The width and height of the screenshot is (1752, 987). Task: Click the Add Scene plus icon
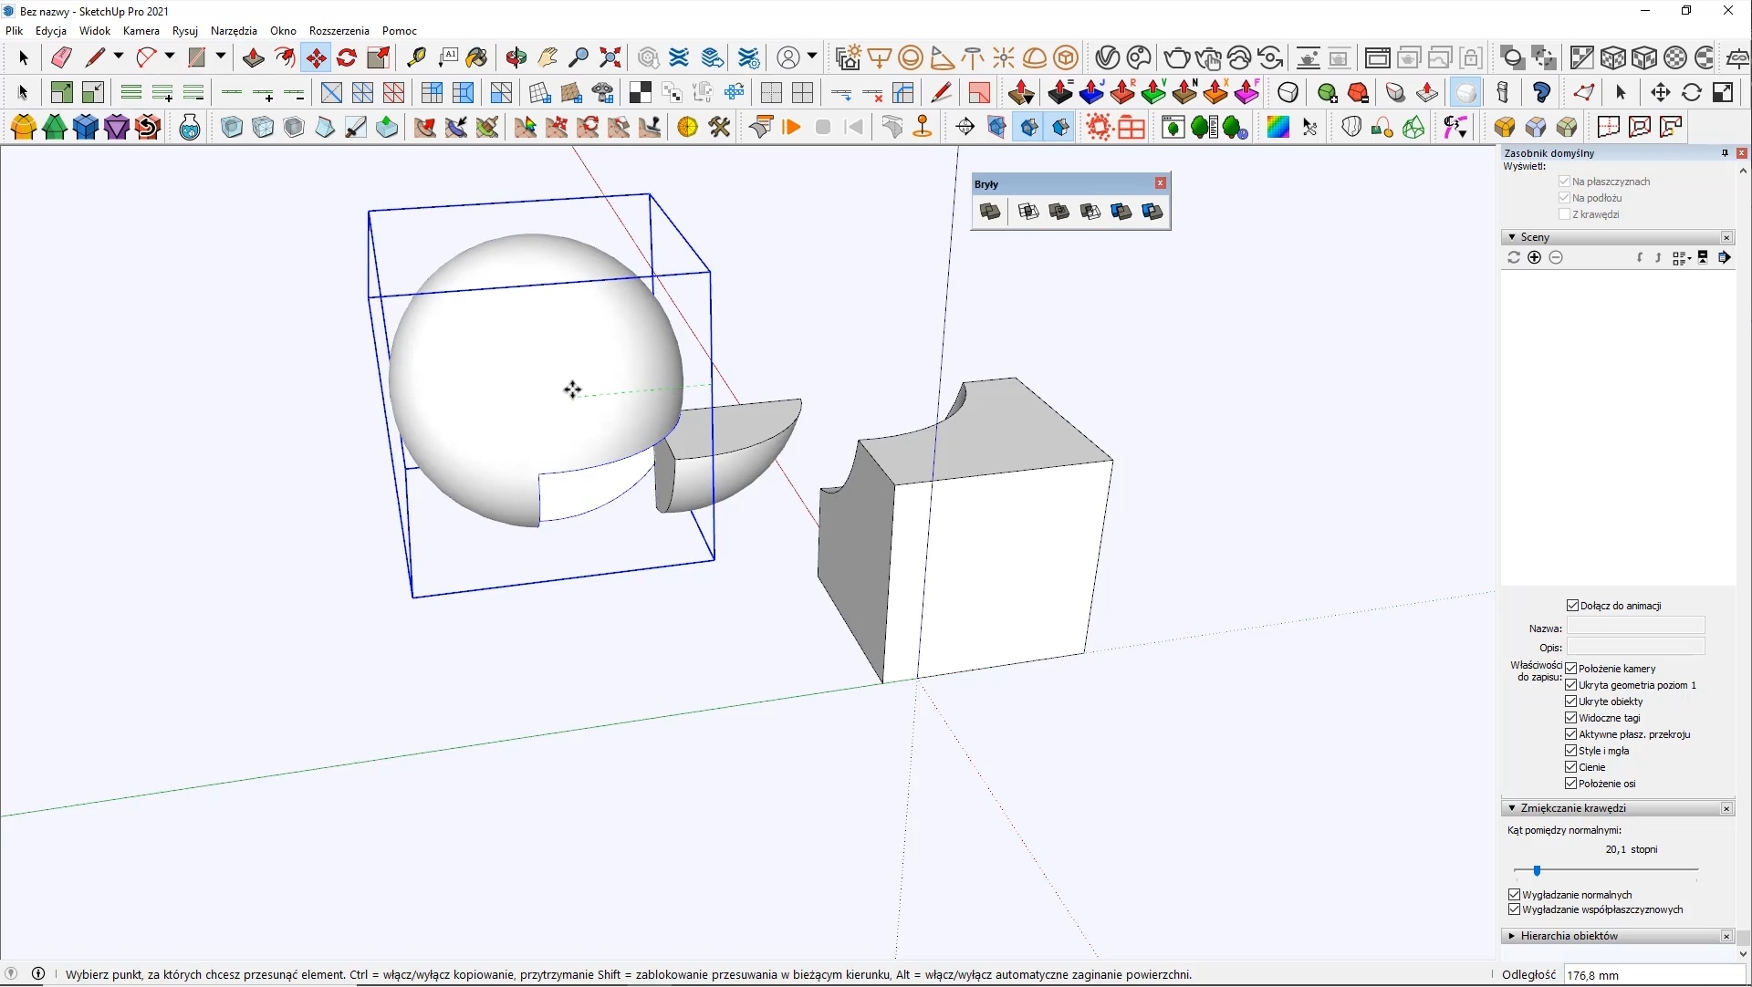[x=1534, y=258]
